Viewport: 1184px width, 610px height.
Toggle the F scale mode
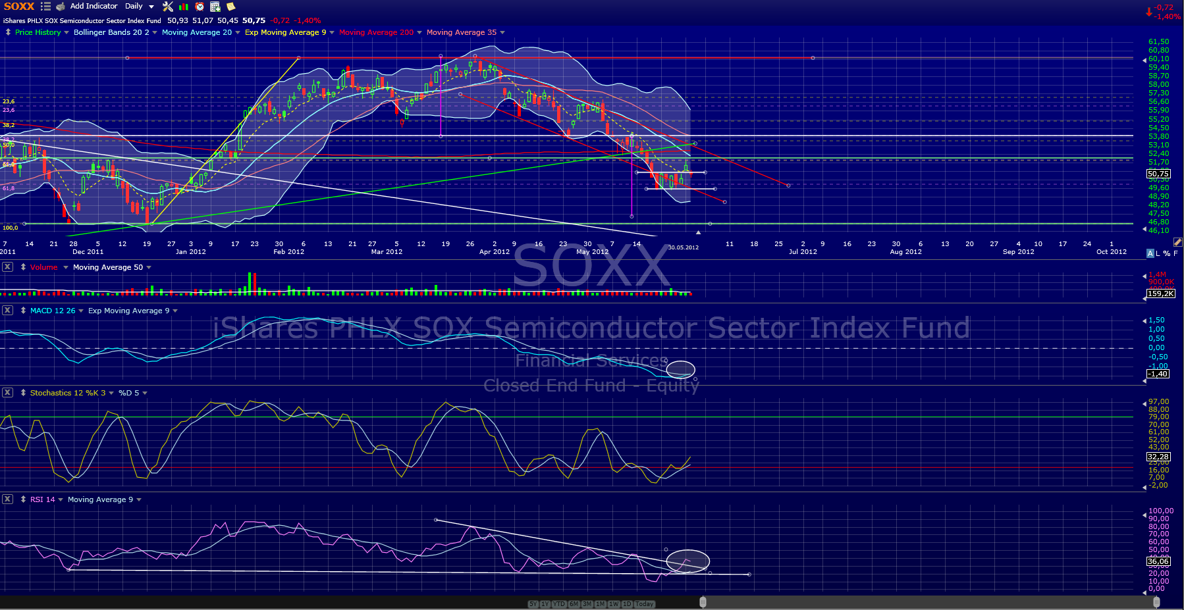tap(1175, 253)
